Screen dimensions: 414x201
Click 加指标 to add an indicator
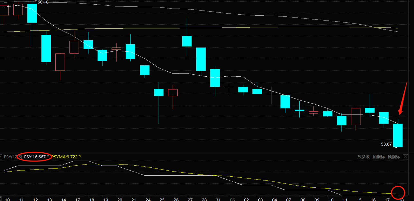pos(379,157)
